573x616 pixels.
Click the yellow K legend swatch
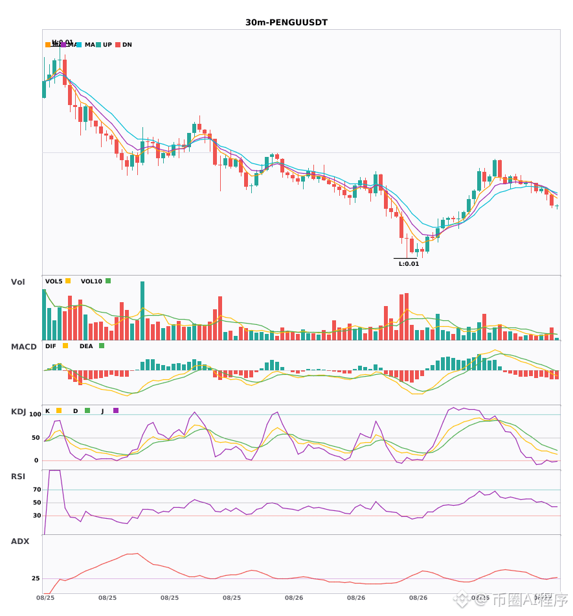[x=59, y=410]
